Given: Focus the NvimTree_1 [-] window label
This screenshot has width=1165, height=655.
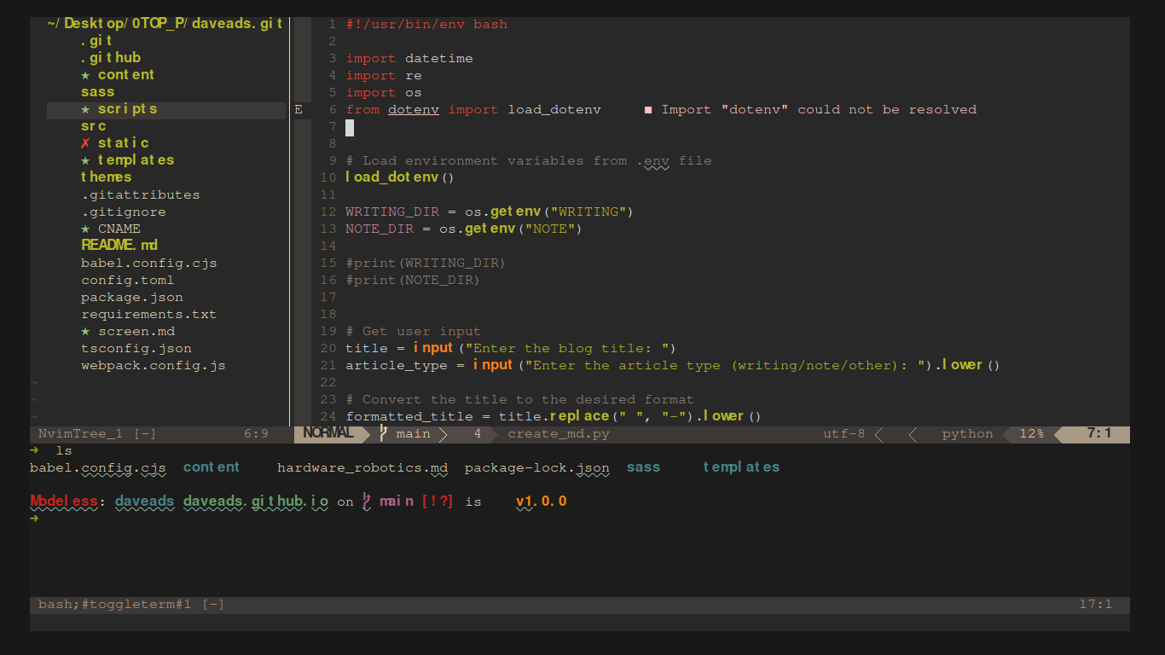Looking at the screenshot, I should 97,434.
